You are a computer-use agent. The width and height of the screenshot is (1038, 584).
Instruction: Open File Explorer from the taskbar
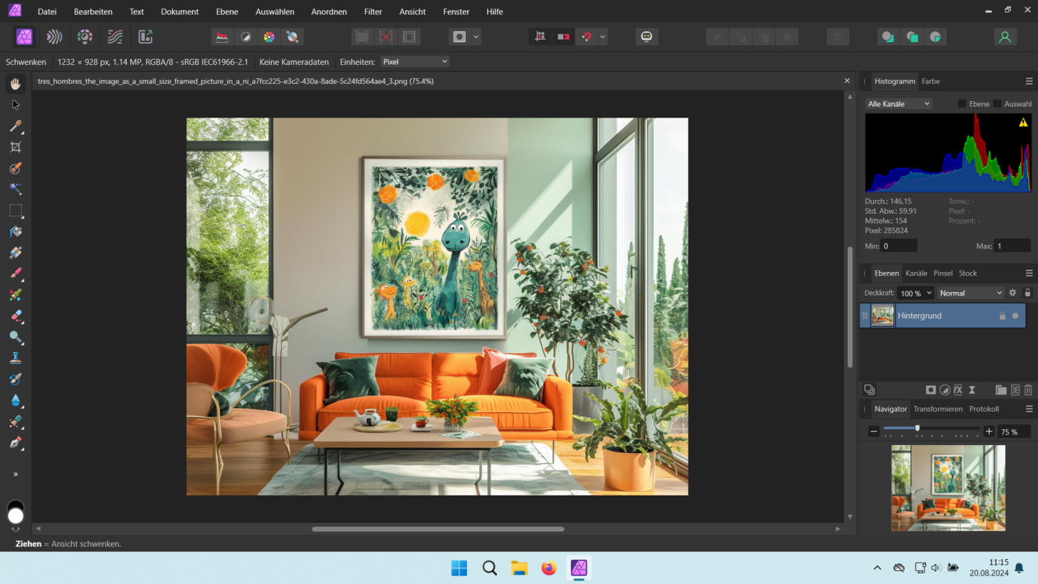519,568
